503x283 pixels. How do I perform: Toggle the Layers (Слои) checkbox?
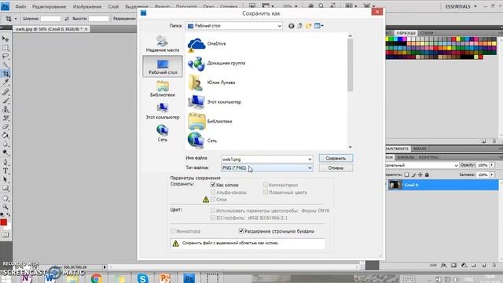(213, 200)
